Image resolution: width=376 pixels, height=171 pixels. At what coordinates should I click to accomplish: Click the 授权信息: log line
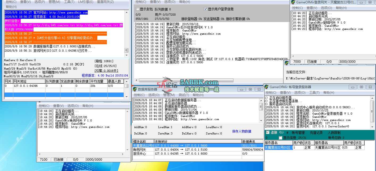point(12,21)
